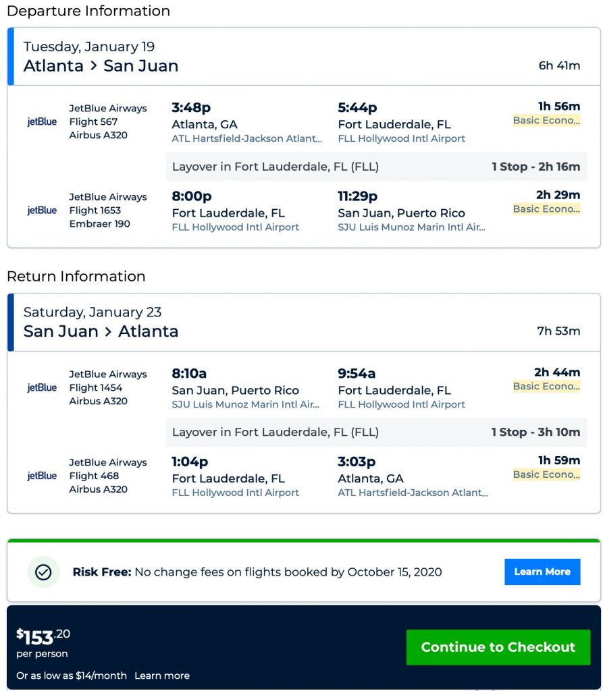Click Basic Economy label for Flight 468

[x=546, y=475]
